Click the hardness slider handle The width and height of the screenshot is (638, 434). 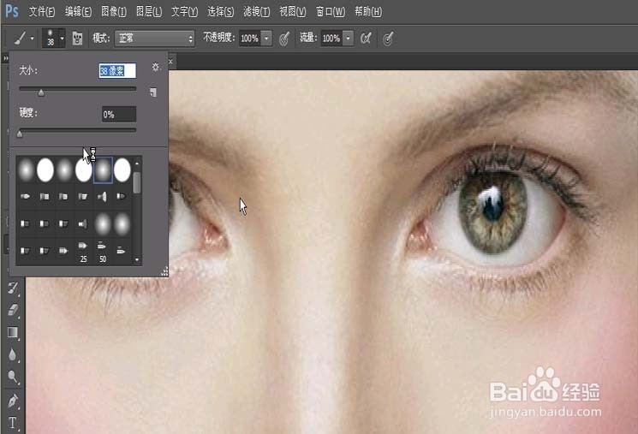[x=20, y=134]
